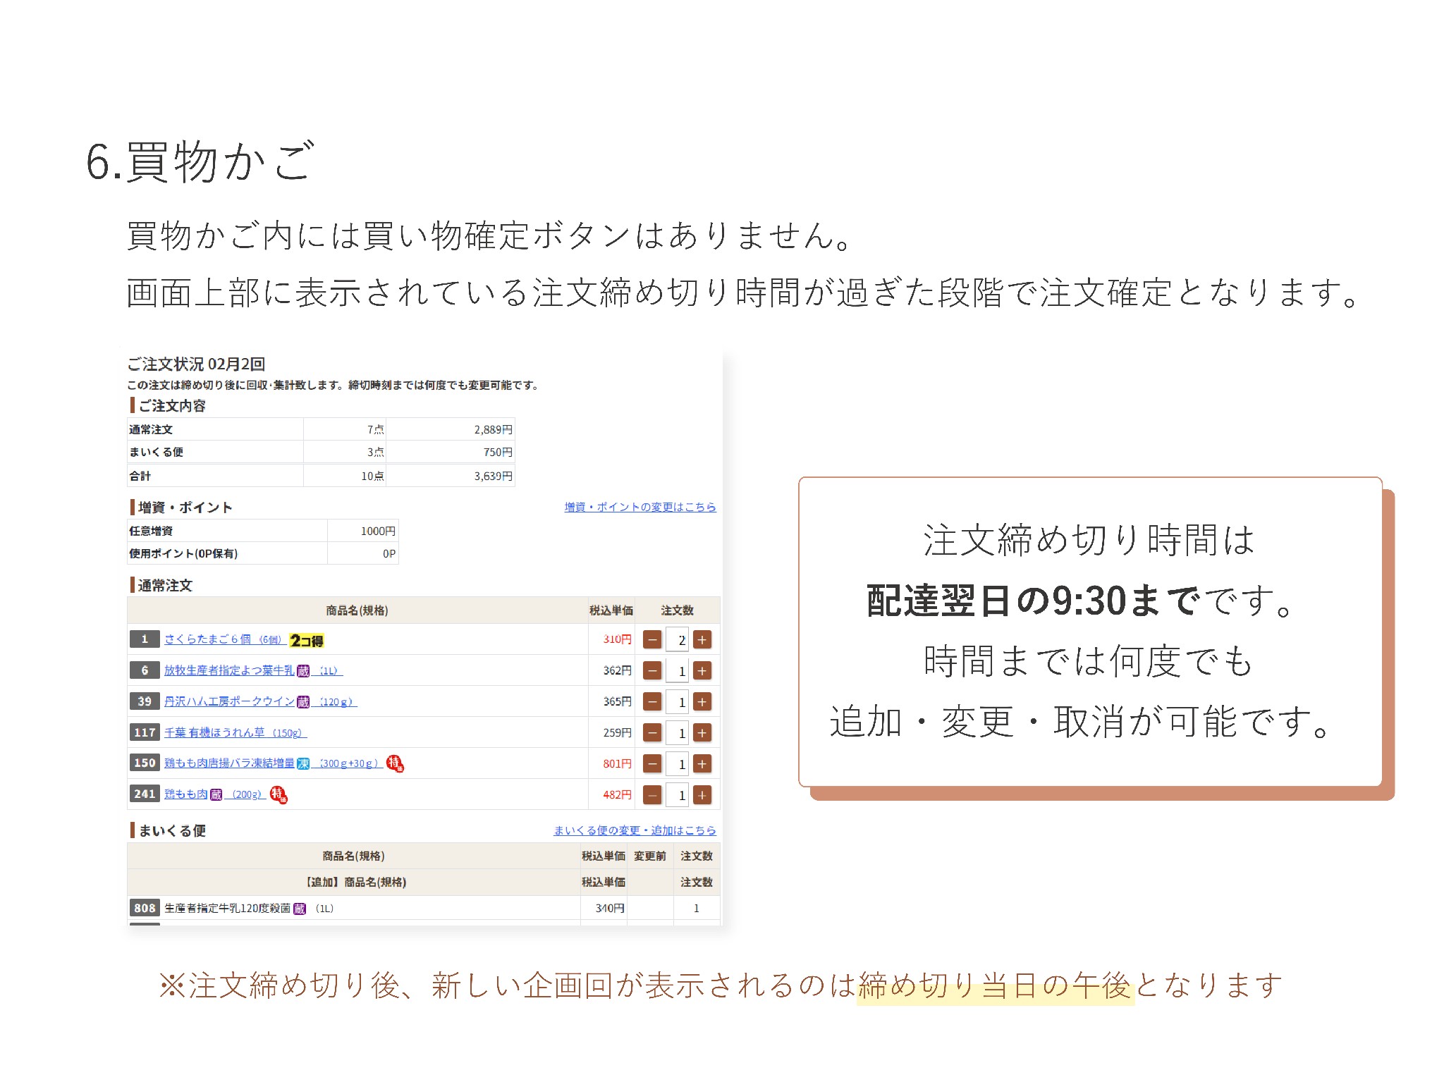This screenshot has width=1444, height=1082.
Task: Click item number 808 badge
Action: [x=145, y=908]
